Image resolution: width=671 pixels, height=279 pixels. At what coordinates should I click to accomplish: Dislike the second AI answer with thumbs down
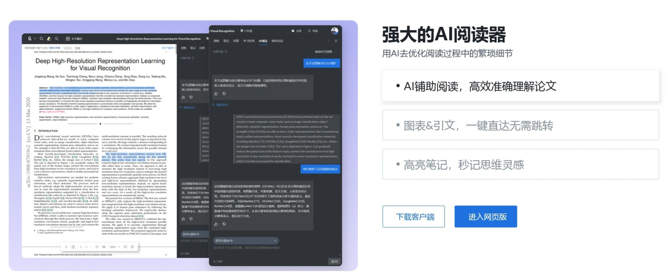pos(224,224)
